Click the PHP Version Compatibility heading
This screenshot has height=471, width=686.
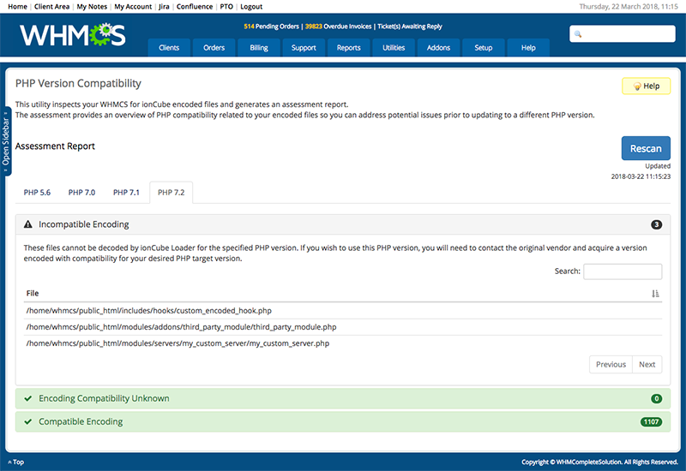click(x=78, y=83)
